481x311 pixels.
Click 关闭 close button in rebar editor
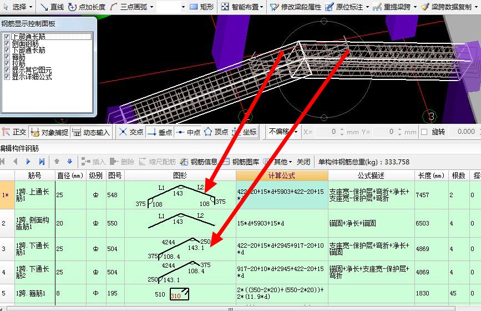pos(303,162)
